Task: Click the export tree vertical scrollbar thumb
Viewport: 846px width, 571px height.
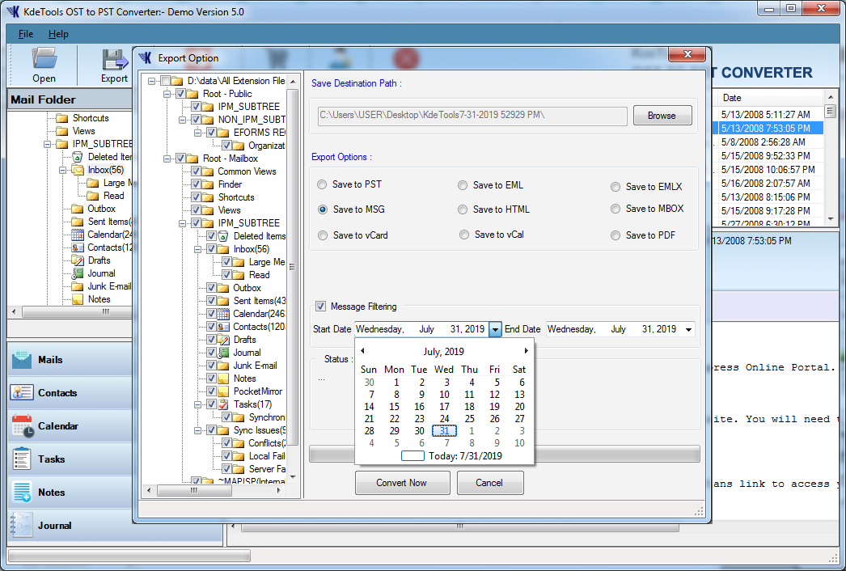Action: pyautogui.click(x=293, y=267)
